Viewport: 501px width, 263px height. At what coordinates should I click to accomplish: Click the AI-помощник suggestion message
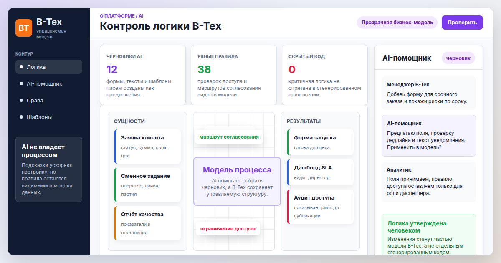tap(429, 136)
